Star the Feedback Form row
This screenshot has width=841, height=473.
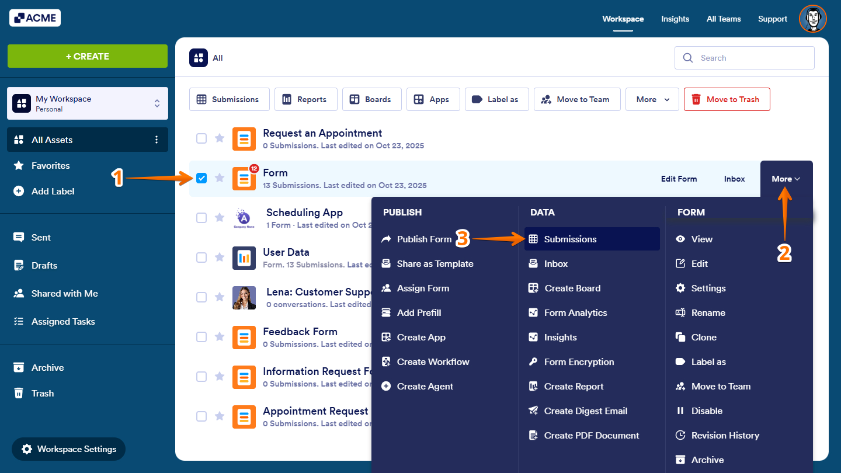click(220, 337)
